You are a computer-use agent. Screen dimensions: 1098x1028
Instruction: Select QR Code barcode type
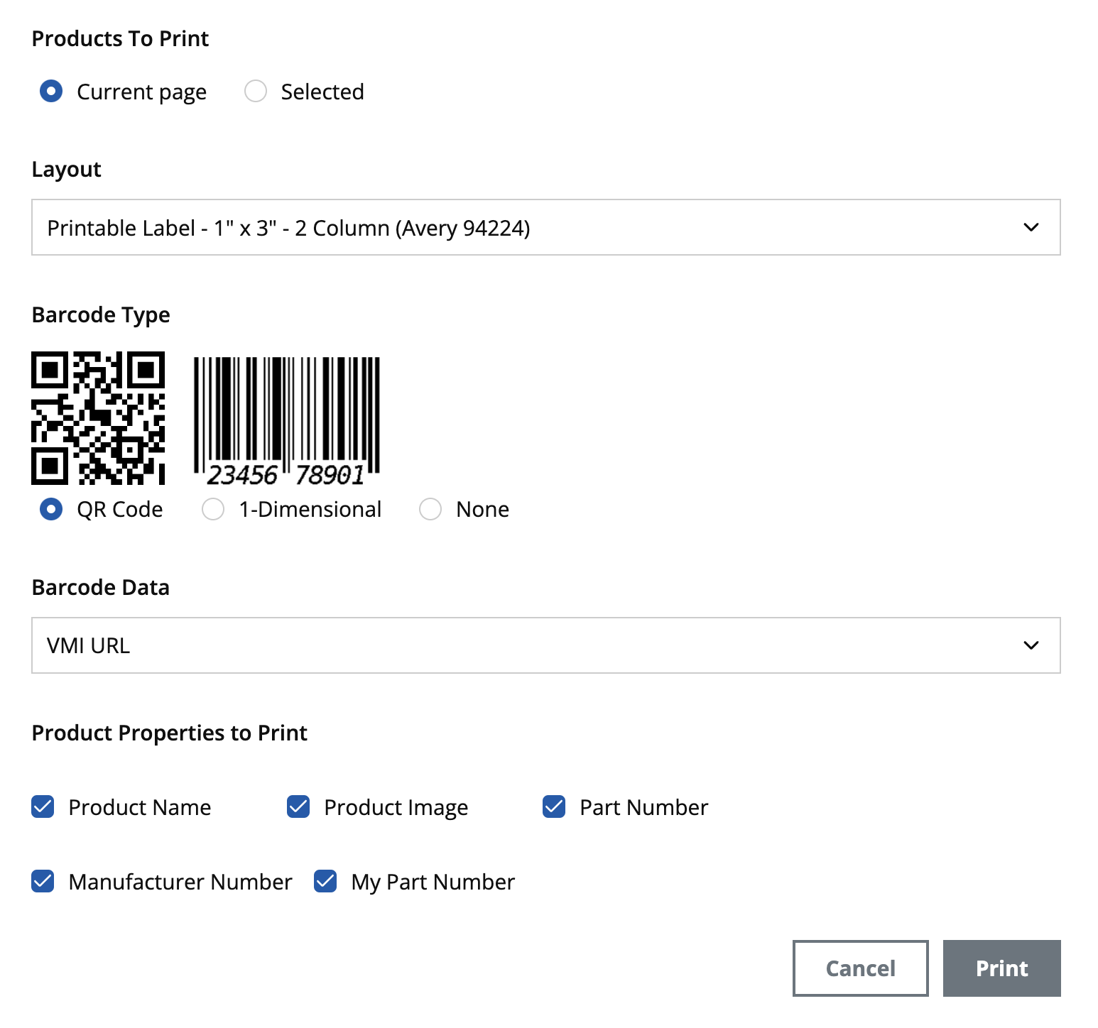[51, 509]
